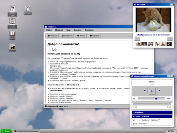The image size is (177, 133).
Task: Click the Главное window title bar
Action: point(88,27)
